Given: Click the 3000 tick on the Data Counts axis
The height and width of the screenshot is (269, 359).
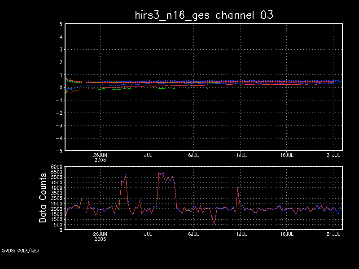Looking at the screenshot, I should click(x=57, y=198).
